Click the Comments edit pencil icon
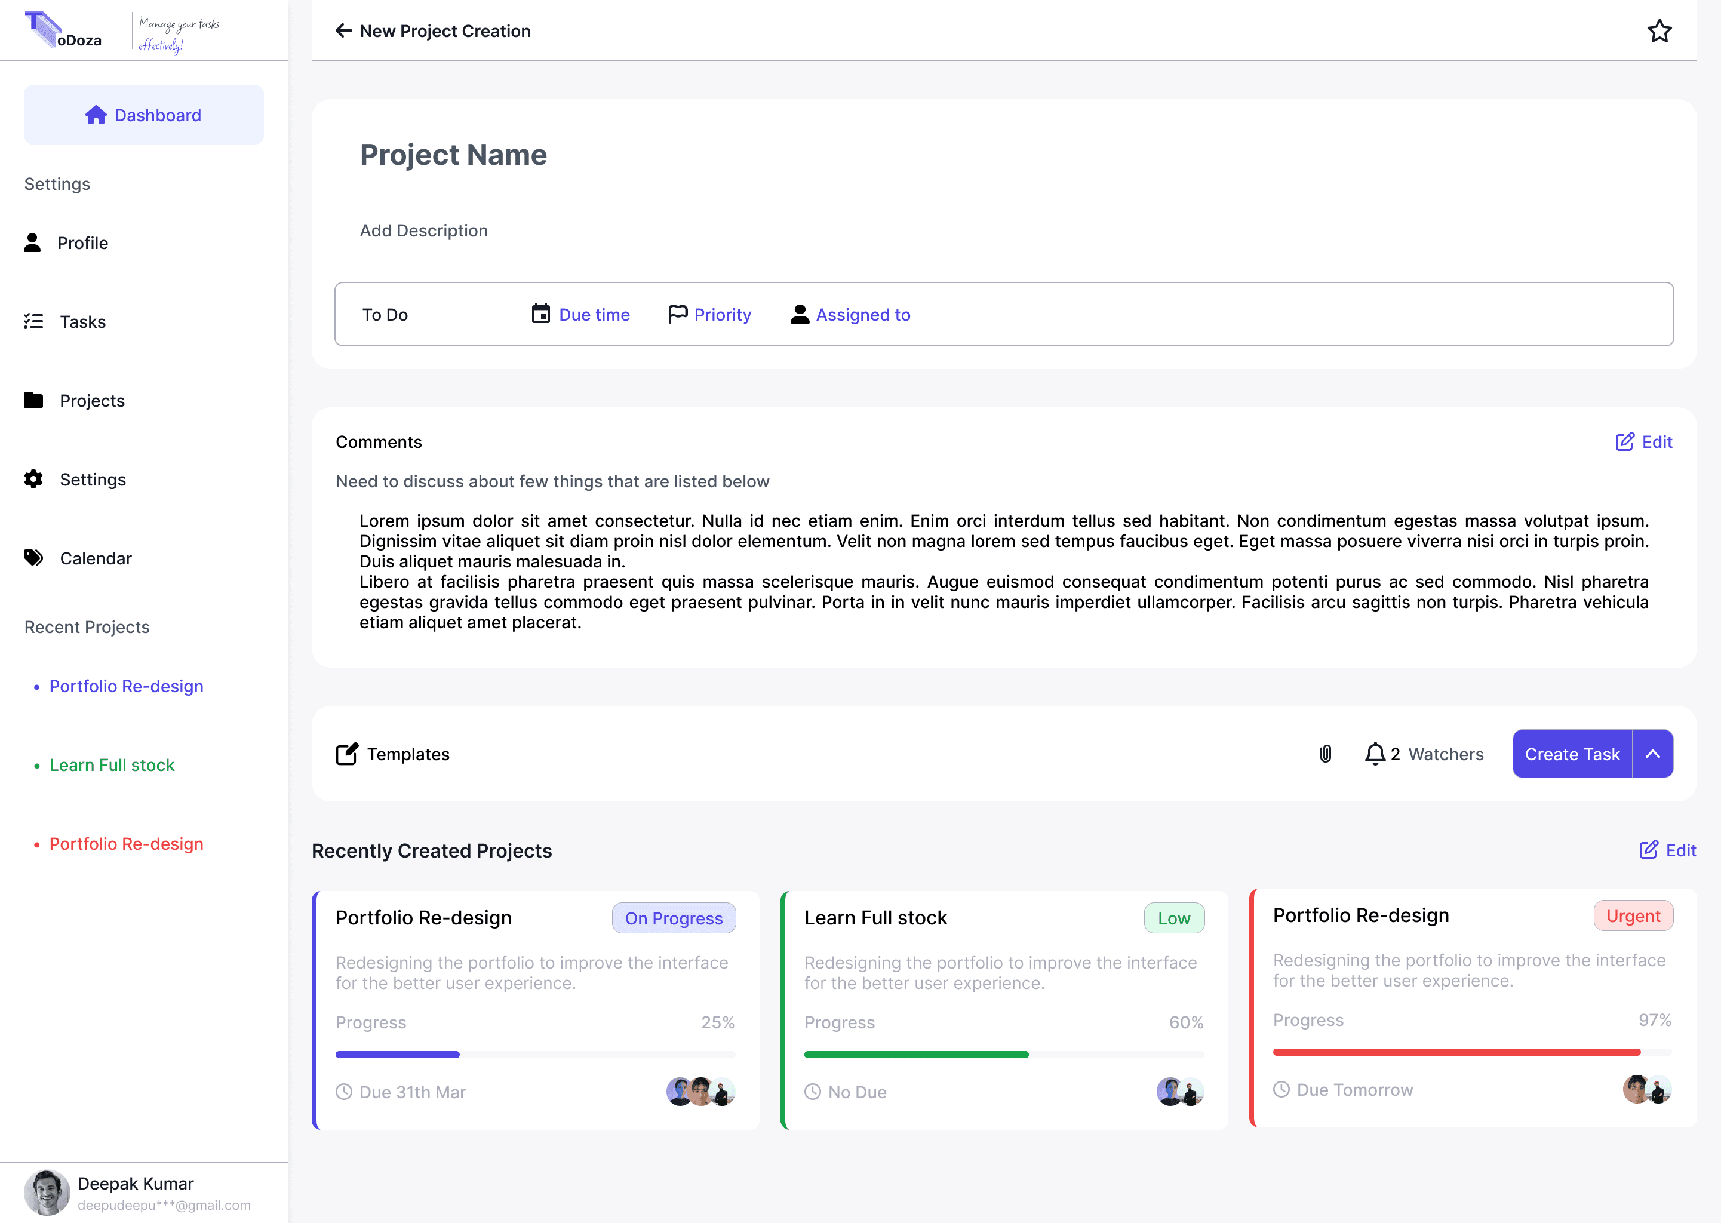 point(1625,441)
